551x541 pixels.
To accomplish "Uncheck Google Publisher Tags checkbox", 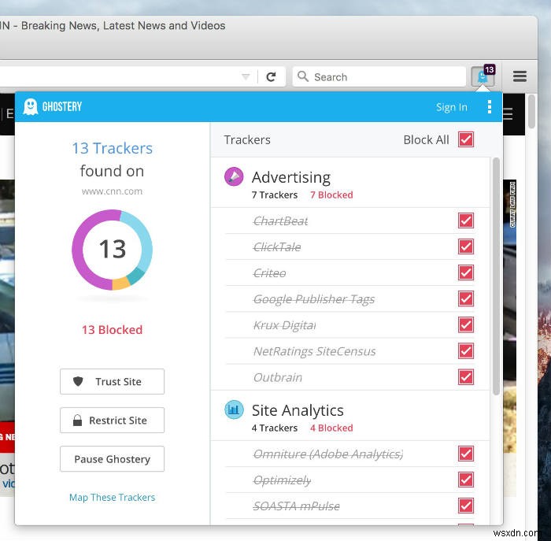I will [466, 298].
